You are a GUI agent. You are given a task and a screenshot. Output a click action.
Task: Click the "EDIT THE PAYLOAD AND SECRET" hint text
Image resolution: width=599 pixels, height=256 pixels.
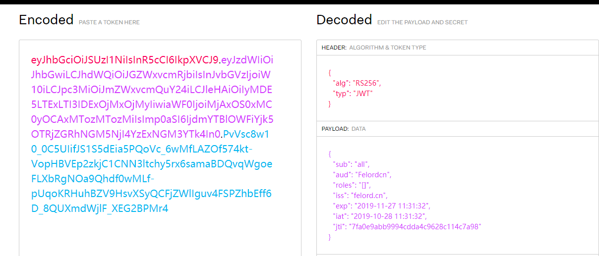[422, 22]
